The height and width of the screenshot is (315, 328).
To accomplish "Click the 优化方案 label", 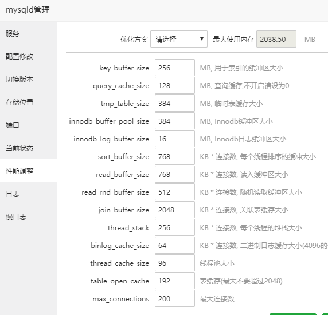I will point(134,40).
